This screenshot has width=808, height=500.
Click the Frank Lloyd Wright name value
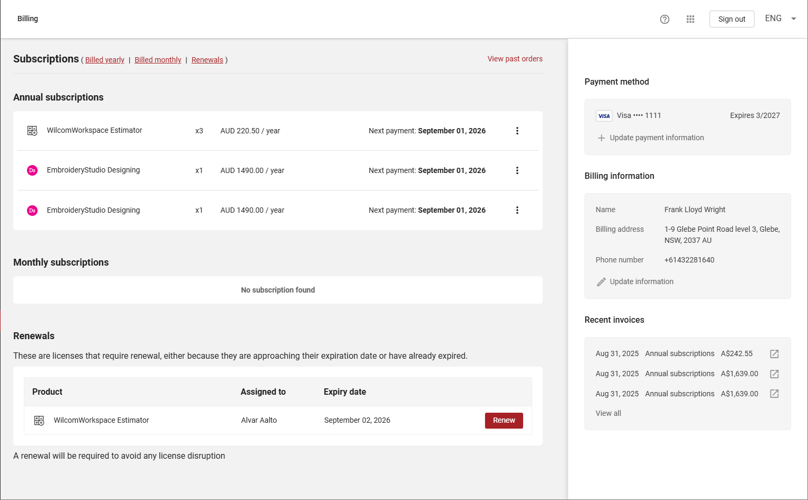(695, 210)
